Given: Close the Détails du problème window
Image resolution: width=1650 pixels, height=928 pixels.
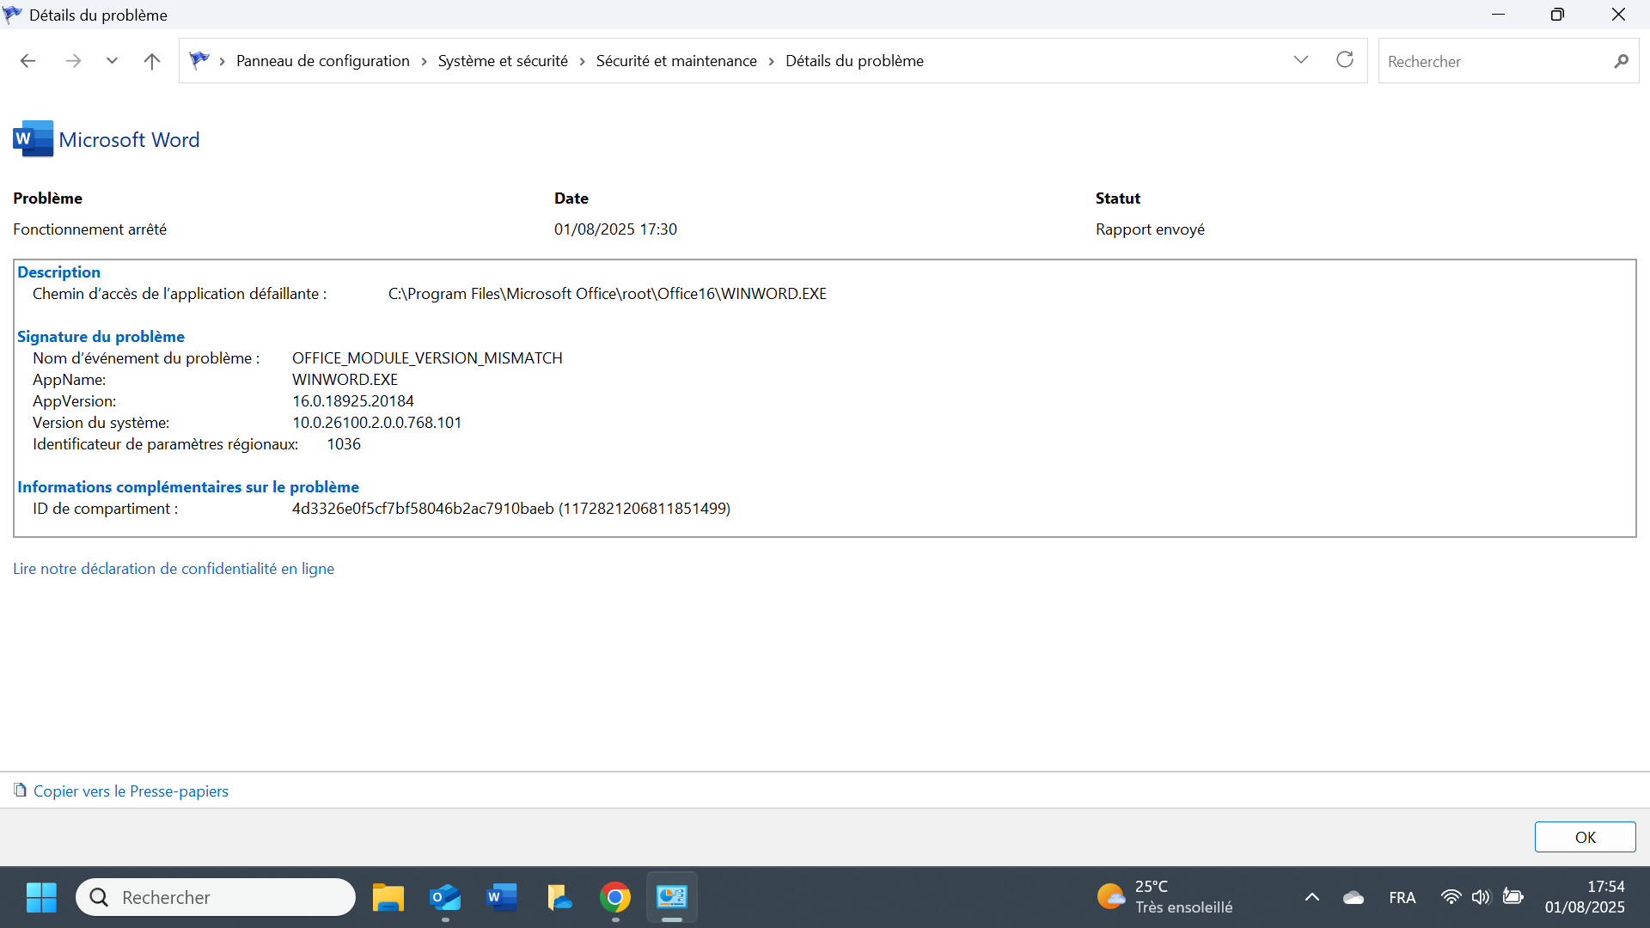Looking at the screenshot, I should coord(1618,15).
